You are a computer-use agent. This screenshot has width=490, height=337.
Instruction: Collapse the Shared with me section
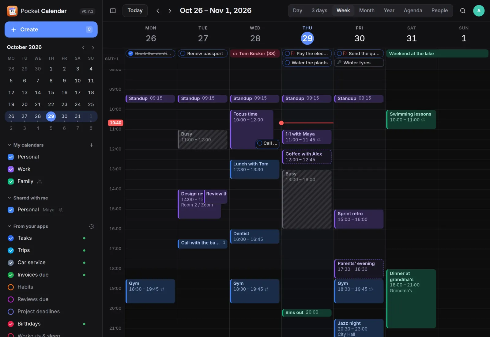coord(9,198)
